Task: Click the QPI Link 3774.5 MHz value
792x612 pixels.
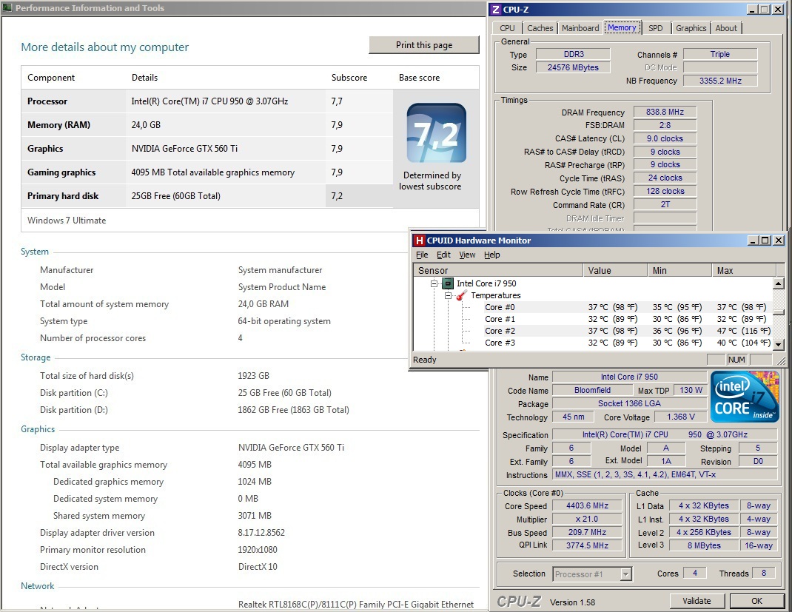Action: point(587,545)
